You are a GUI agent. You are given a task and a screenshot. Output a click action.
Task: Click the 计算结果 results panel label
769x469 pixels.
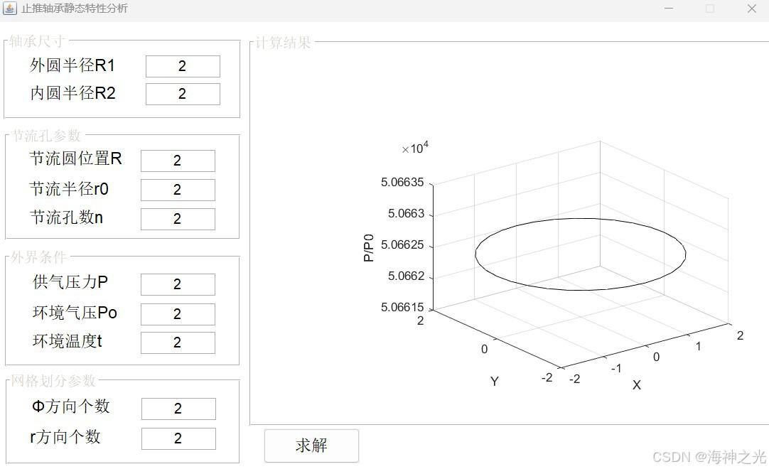[x=282, y=43]
